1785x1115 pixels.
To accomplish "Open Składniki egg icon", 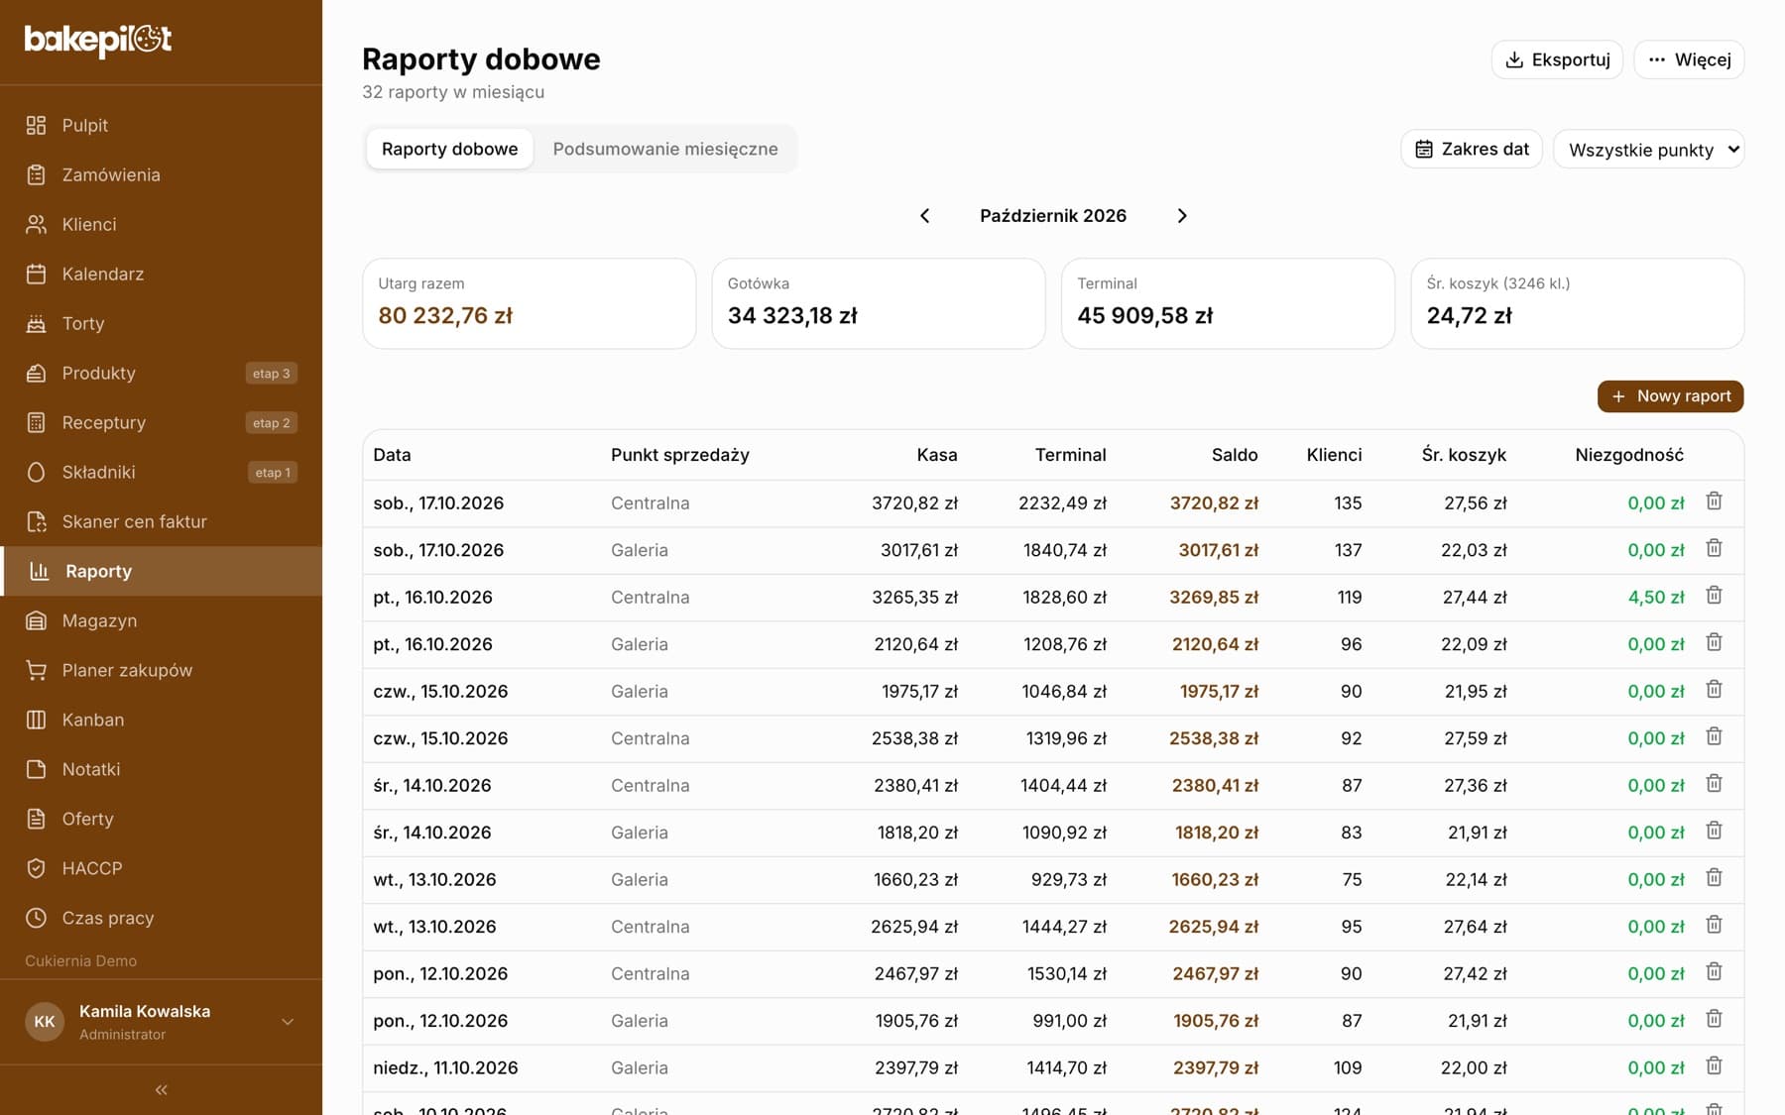I will coord(37,472).
